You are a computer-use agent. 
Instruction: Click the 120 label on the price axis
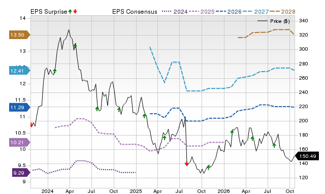[304, 178]
